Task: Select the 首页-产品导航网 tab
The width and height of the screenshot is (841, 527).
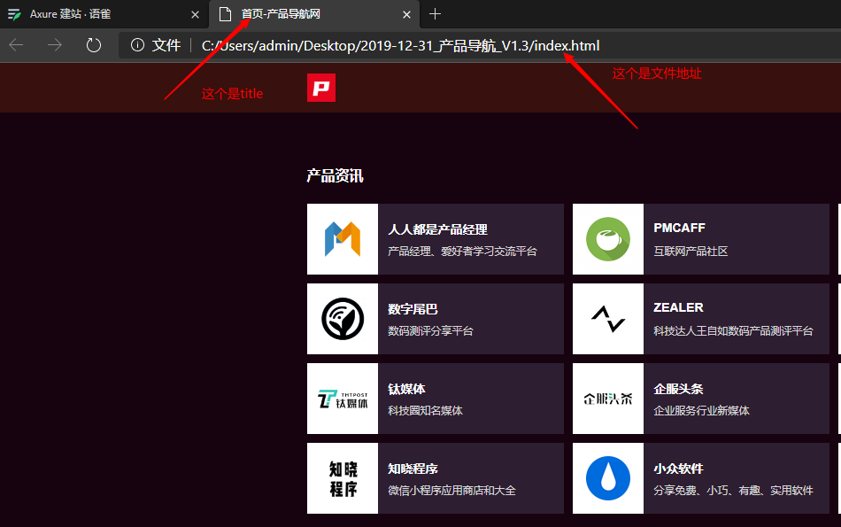Action: [314, 14]
